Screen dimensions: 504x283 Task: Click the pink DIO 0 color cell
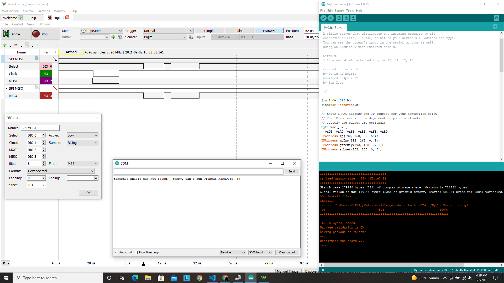46,66
